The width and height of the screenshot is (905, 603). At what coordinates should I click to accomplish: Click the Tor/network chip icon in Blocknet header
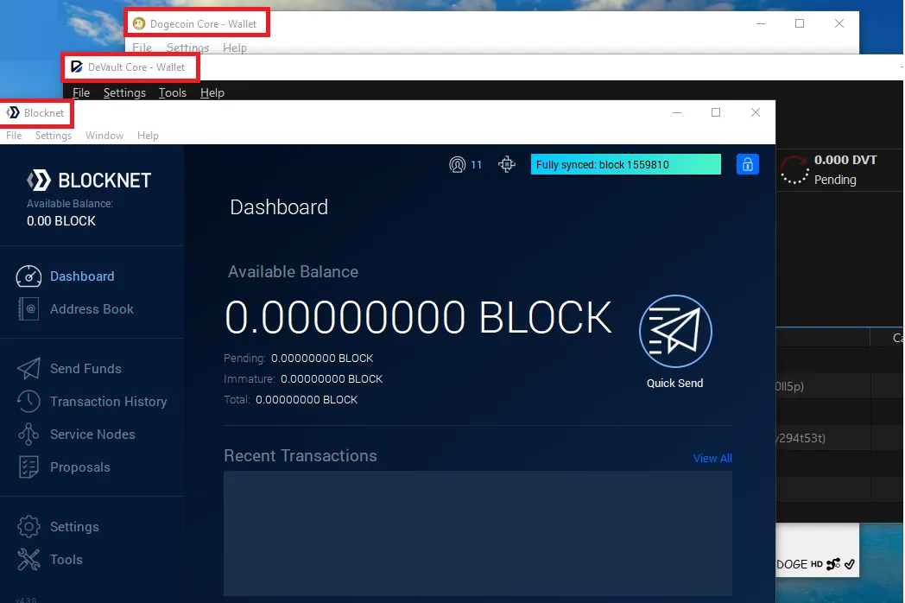tap(507, 165)
